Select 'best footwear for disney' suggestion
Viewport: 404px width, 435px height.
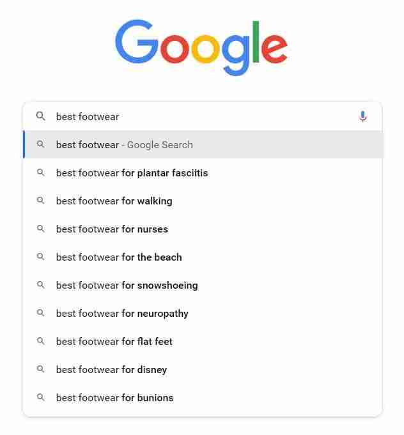click(x=111, y=370)
